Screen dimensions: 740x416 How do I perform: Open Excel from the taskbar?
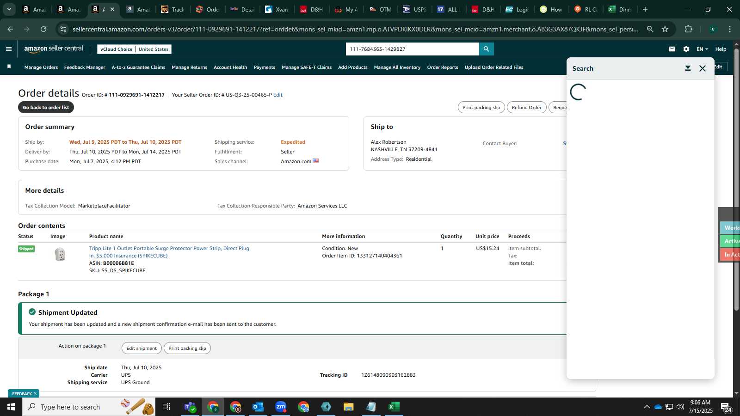coord(394,407)
